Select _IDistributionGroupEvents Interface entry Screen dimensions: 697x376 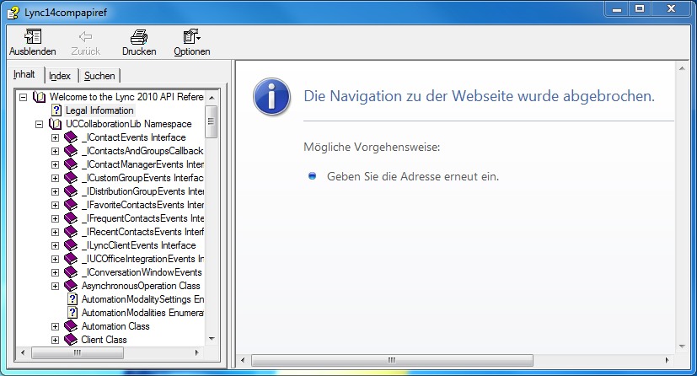142,191
